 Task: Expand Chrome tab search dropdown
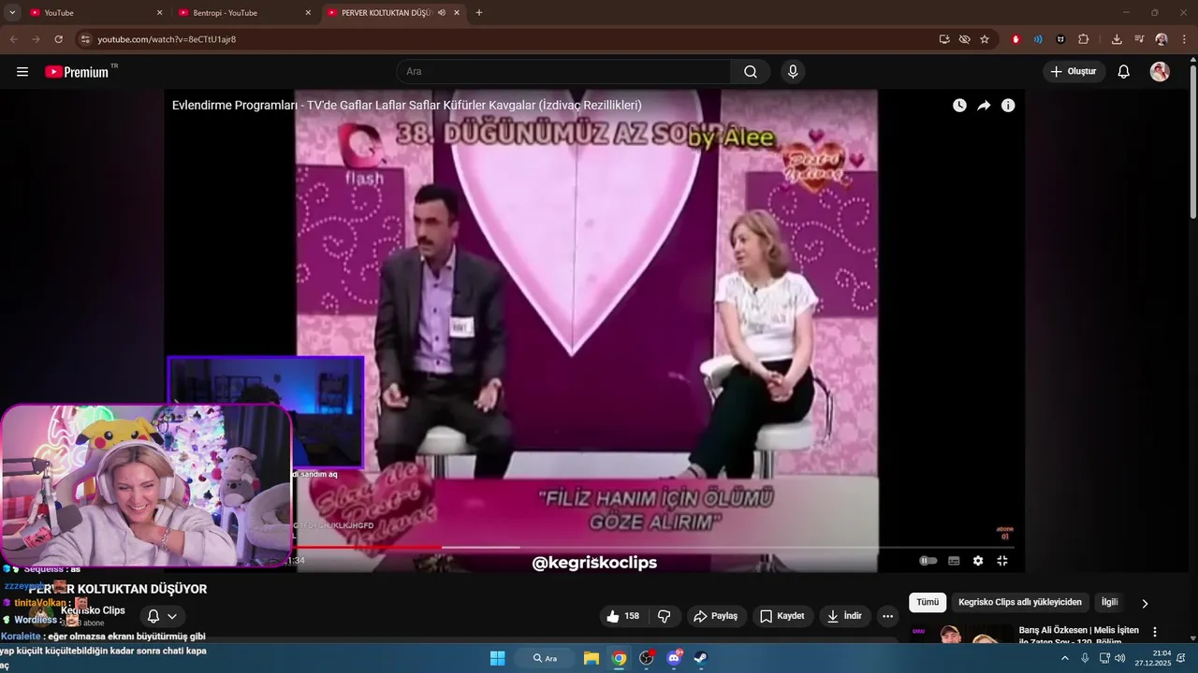coord(12,13)
